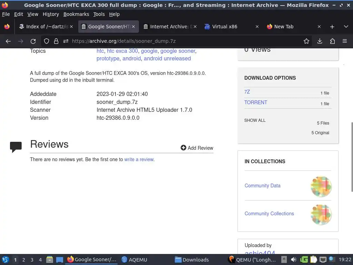Click the show desktop taskbar icon
Image resolution: width=353 pixels, height=265 pixels.
(x=60, y=259)
